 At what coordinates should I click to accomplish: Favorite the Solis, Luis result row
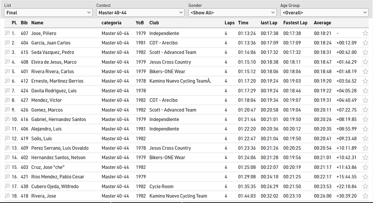point(365,138)
